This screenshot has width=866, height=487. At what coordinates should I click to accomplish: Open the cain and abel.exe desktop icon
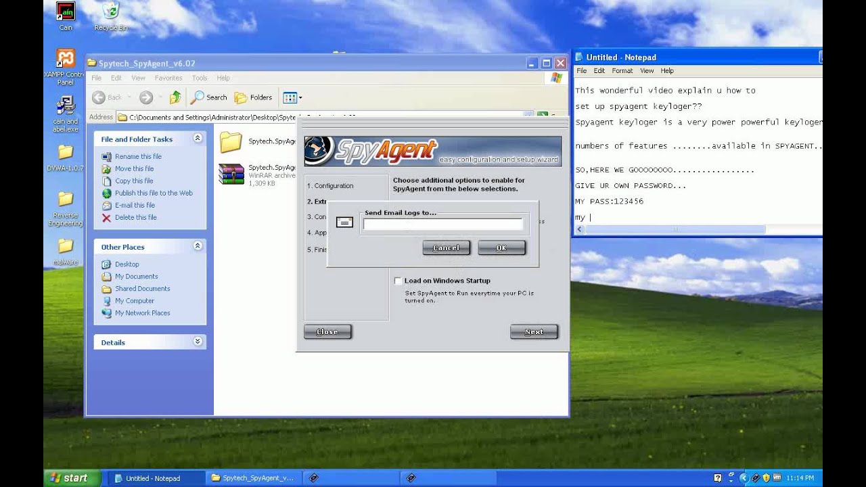pos(66,114)
